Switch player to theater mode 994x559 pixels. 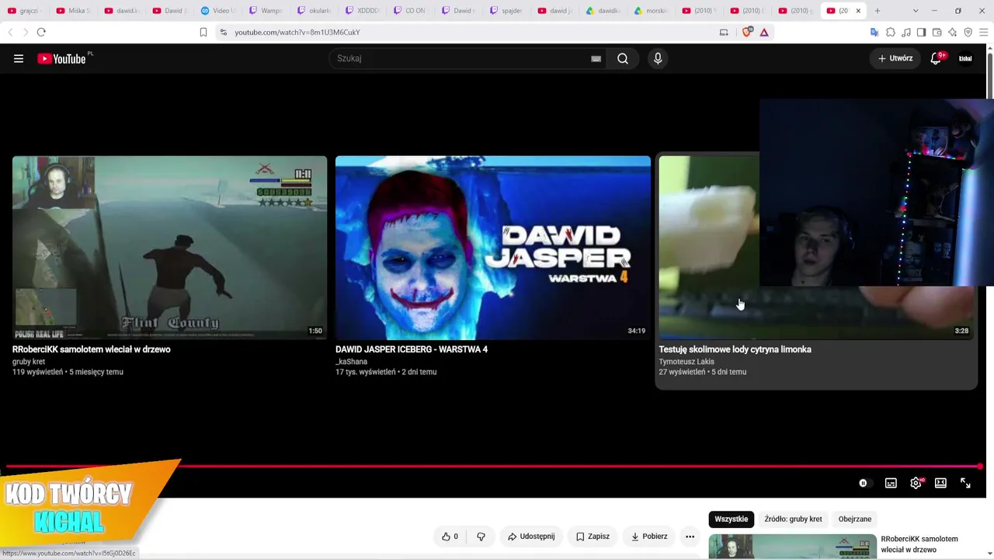coord(940,483)
